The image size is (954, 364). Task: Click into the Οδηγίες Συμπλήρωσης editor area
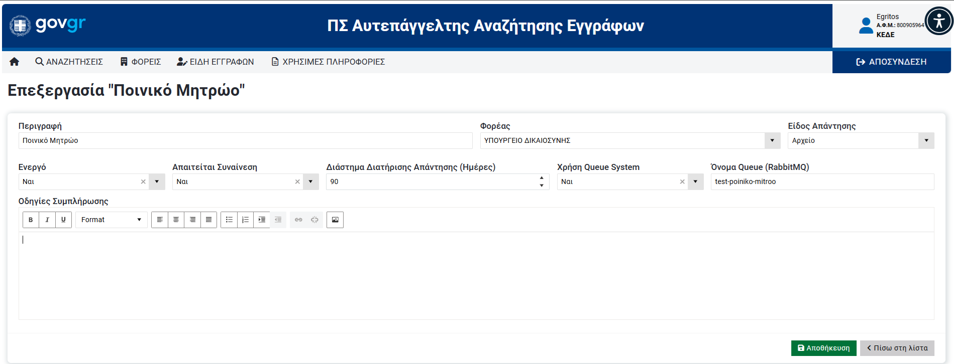tap(476, 276)
